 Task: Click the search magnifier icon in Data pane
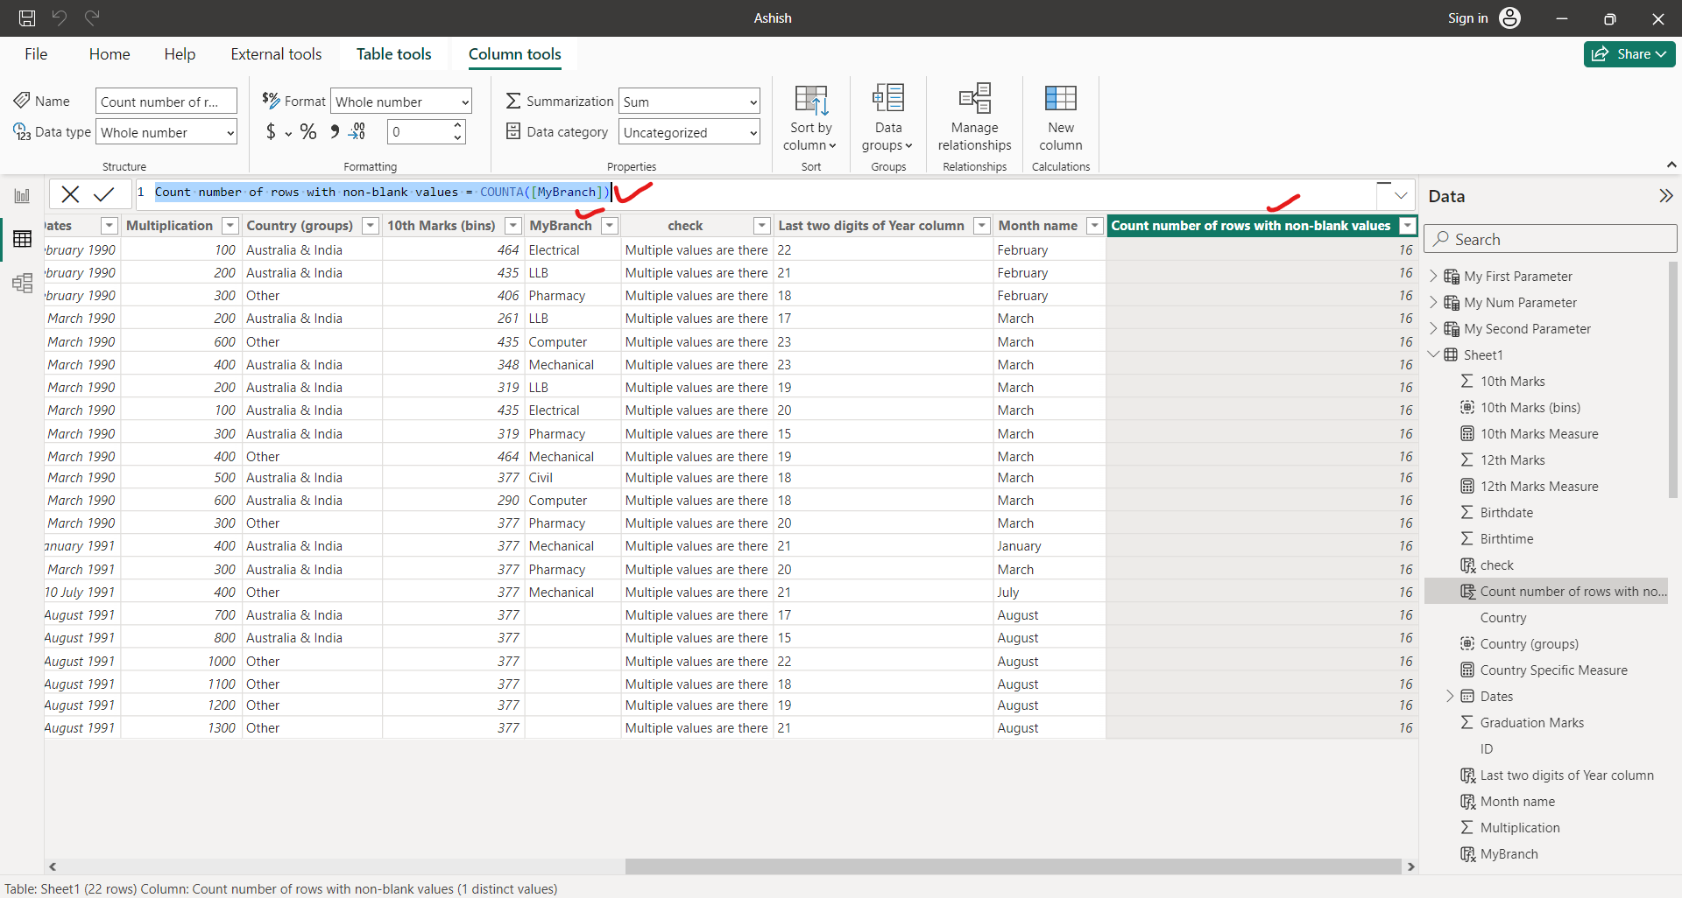pyautogui.click(x=1441, y=239)
